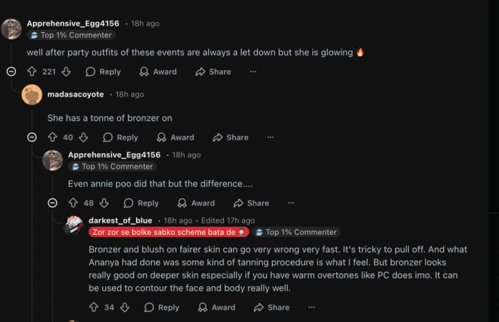The image size is (499, 322).
Task: Open more options on darkest_of_blue's comment
Action: pos(311,308)
